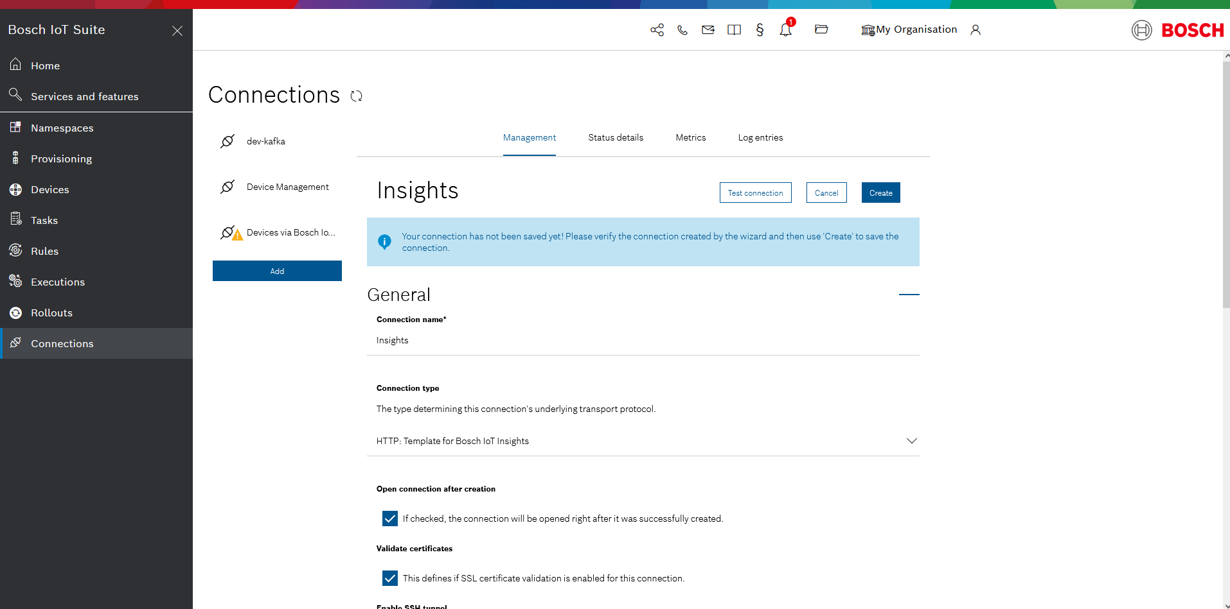The width and height of the screenshot is (1230, 609).
Task: Click the Namespaces icon in sidebar
Action: (x=15, y=127)
